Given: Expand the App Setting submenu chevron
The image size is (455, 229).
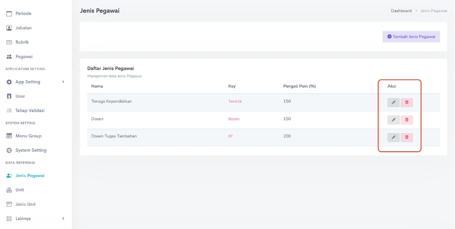Looking at the screenshot, I should click(63, 82).
